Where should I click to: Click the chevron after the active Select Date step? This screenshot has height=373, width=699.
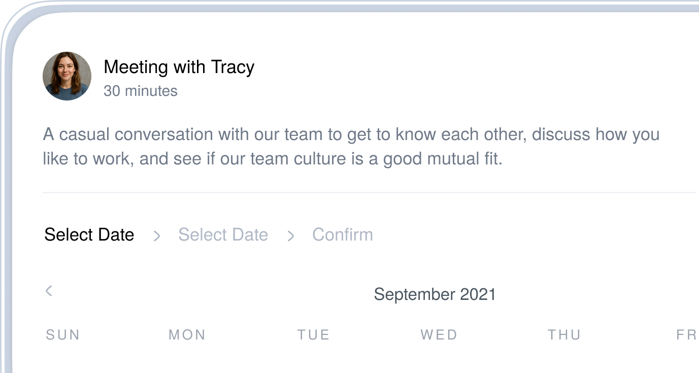pyautogui.click(x=157, y=235)
